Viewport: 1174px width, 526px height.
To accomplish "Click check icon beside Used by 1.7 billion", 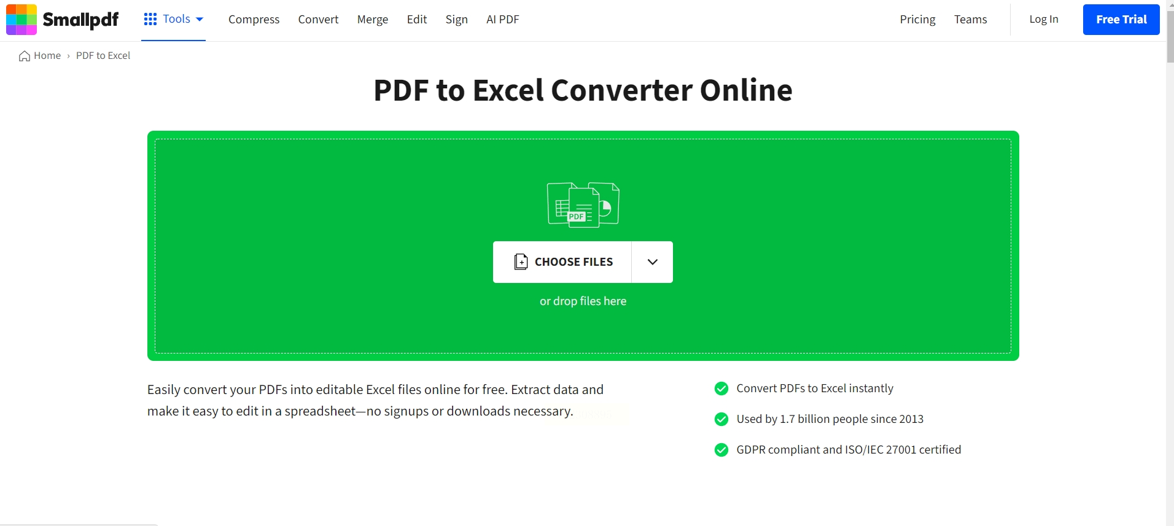I will point(721,419).
